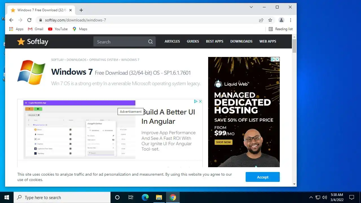Viewport: 361px width, 203px height.
Task: Click SHOP NOW in Liquid Web ad
Action: click(223, 142)
